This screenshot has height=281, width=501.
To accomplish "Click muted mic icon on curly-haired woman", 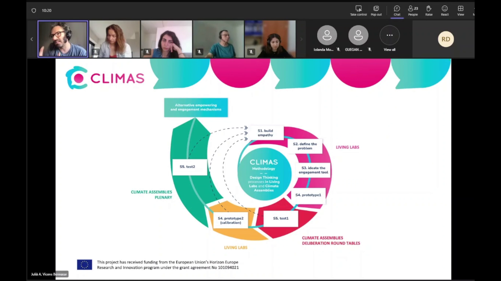I will coord(96,52).
